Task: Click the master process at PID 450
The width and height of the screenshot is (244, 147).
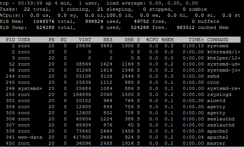Action: (120, 143)
